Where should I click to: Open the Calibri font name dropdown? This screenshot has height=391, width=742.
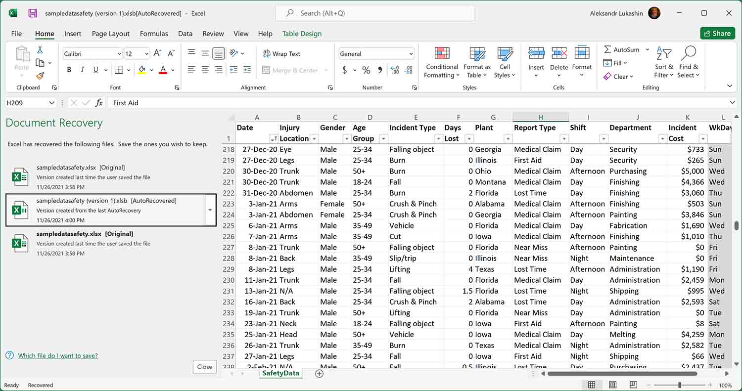click(x=119, y=54)
